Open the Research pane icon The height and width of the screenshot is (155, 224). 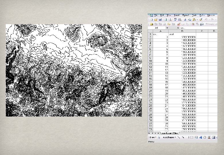tap(180, 20)
